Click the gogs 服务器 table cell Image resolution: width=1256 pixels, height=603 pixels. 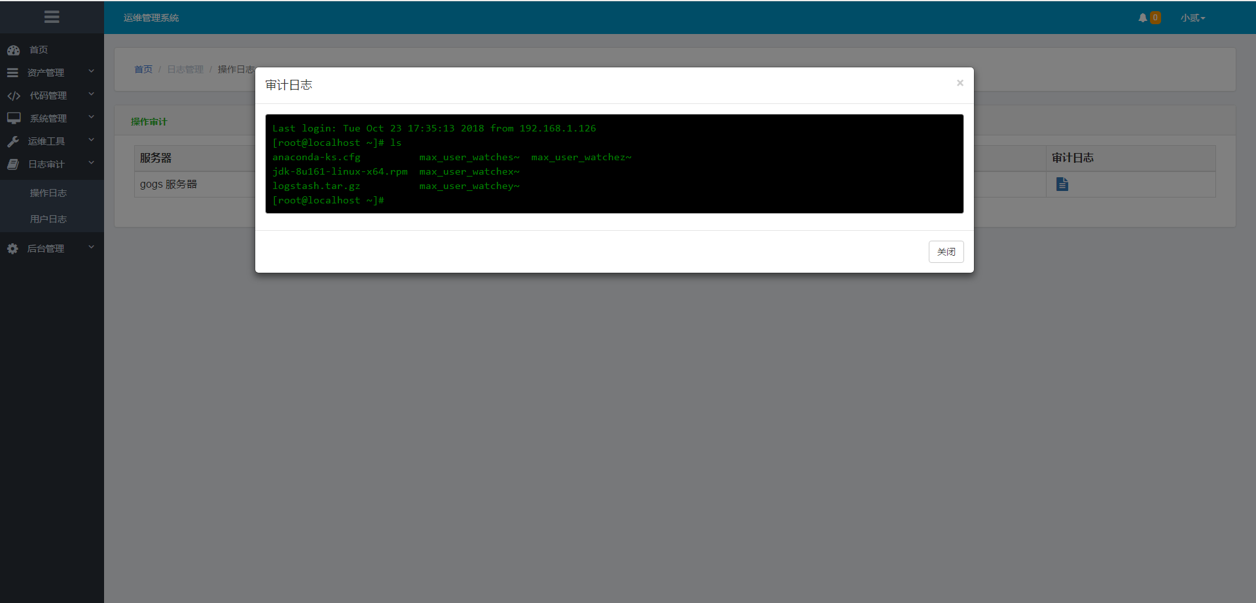[168, 184]
